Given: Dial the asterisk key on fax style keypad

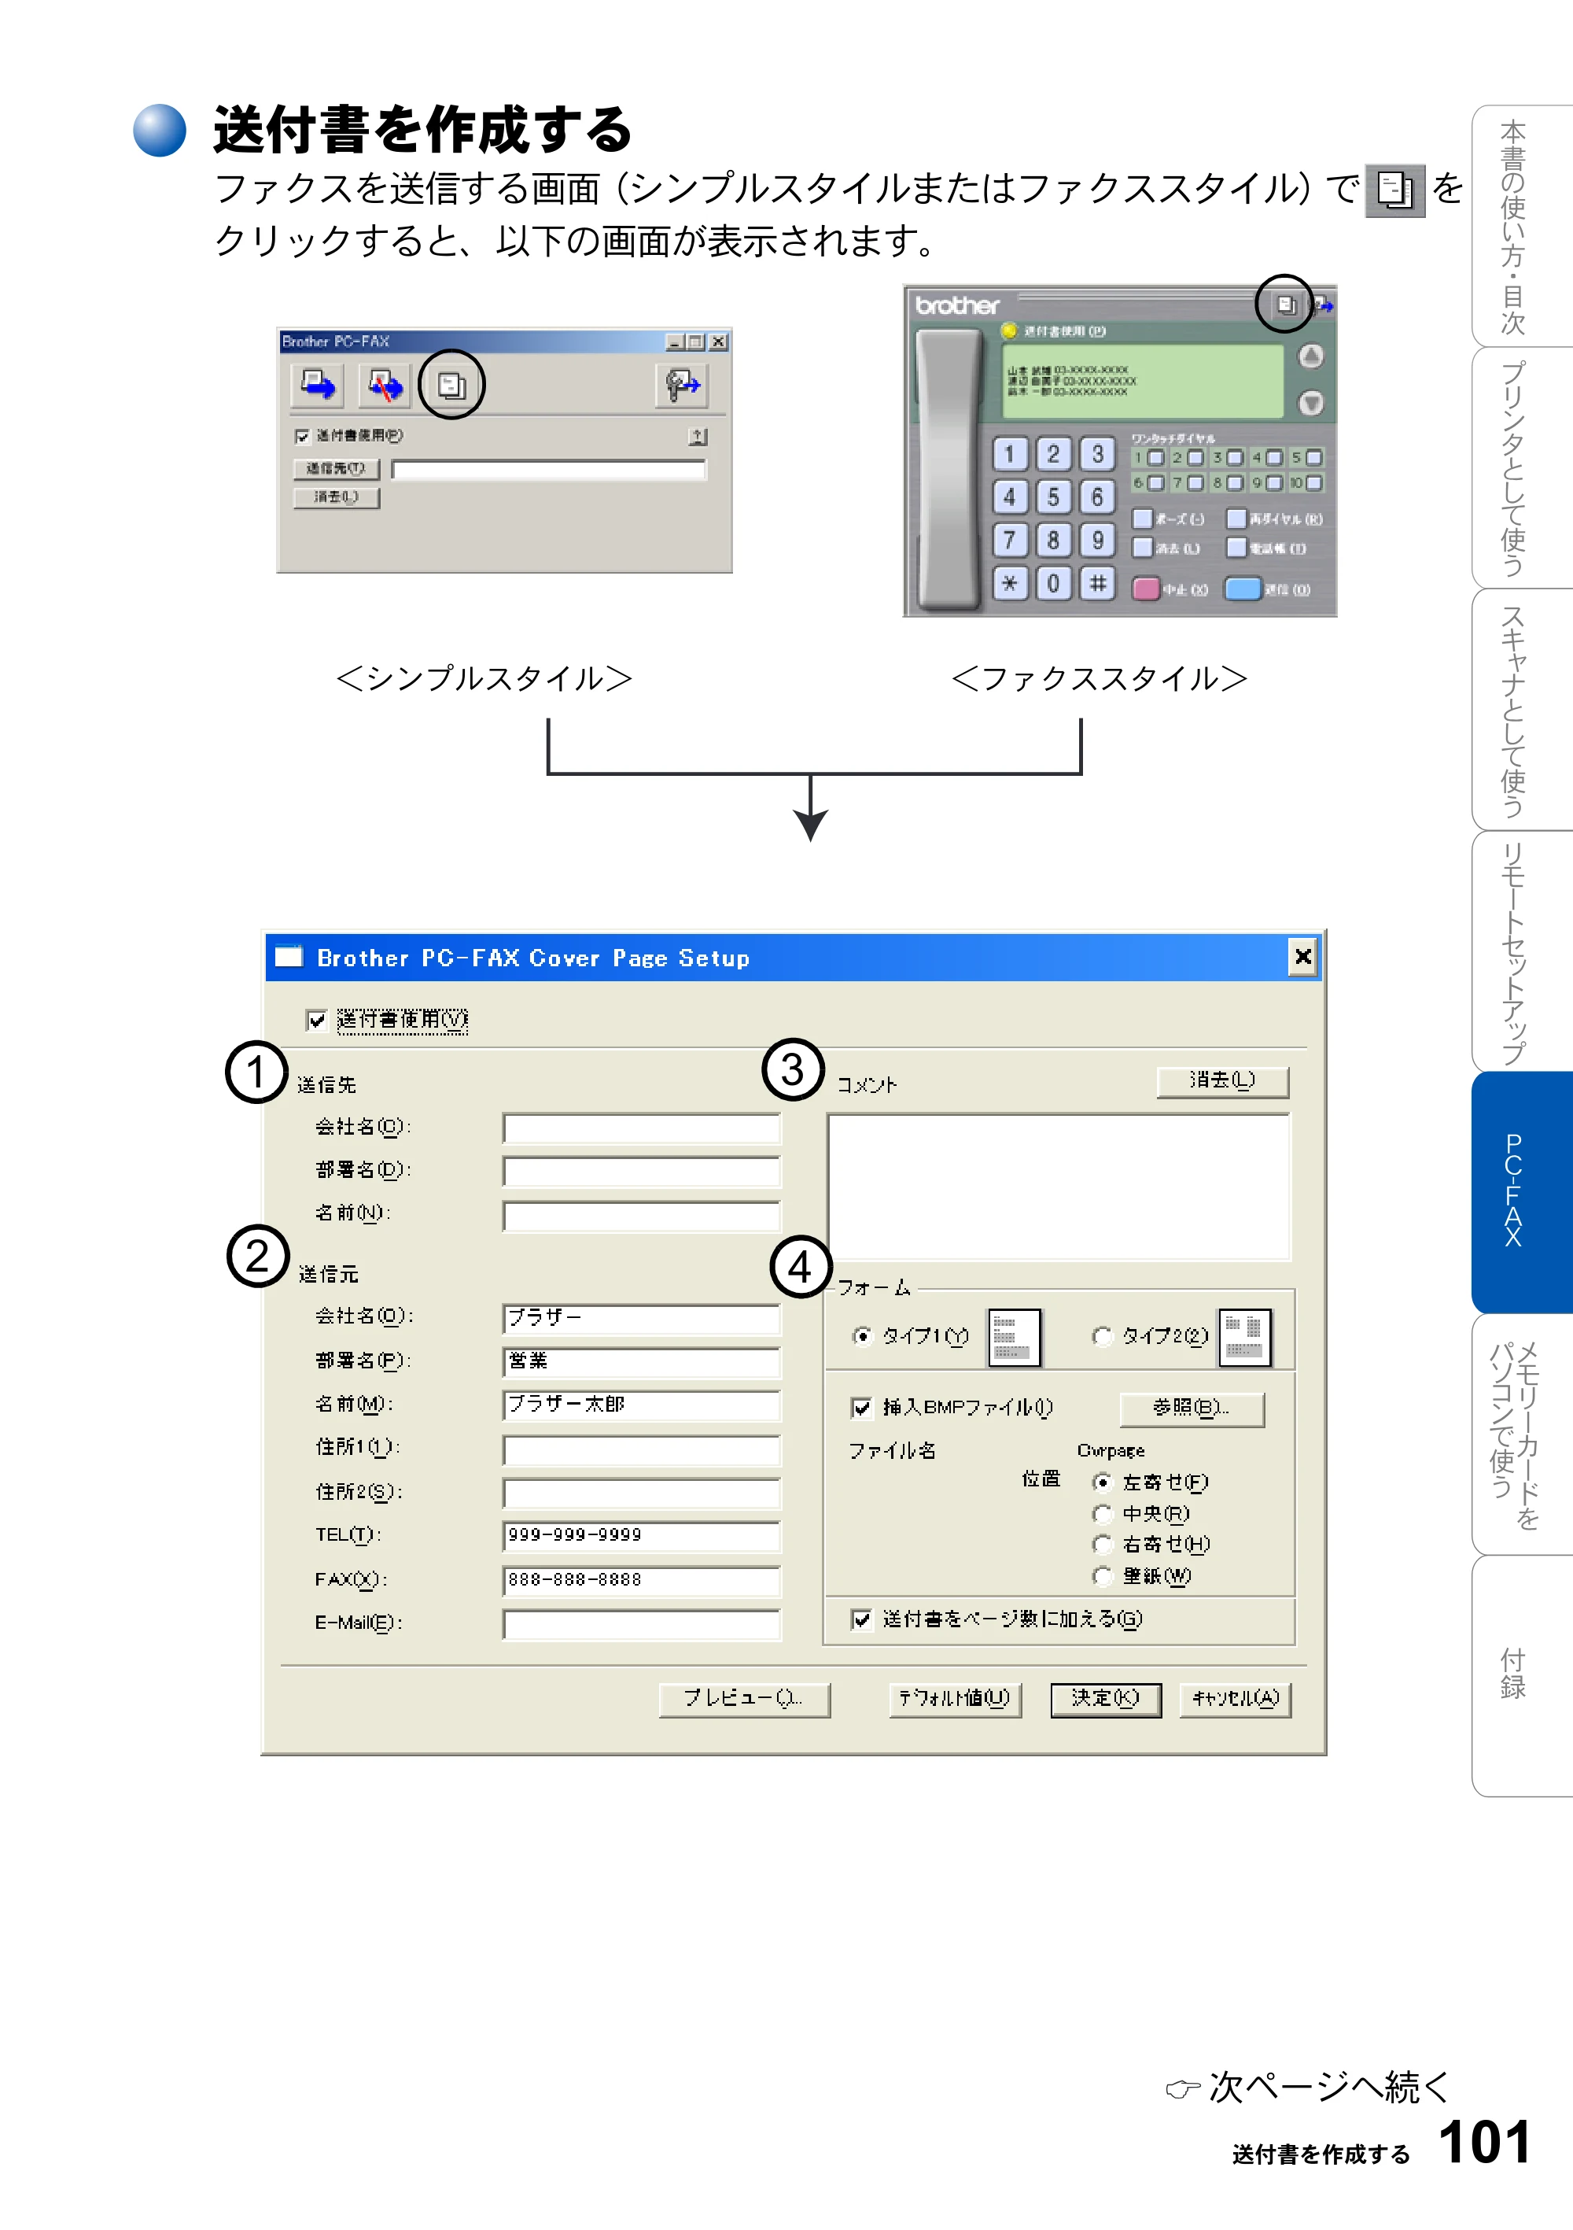Looking at the screenshot, I should (x=1010, y=584).
